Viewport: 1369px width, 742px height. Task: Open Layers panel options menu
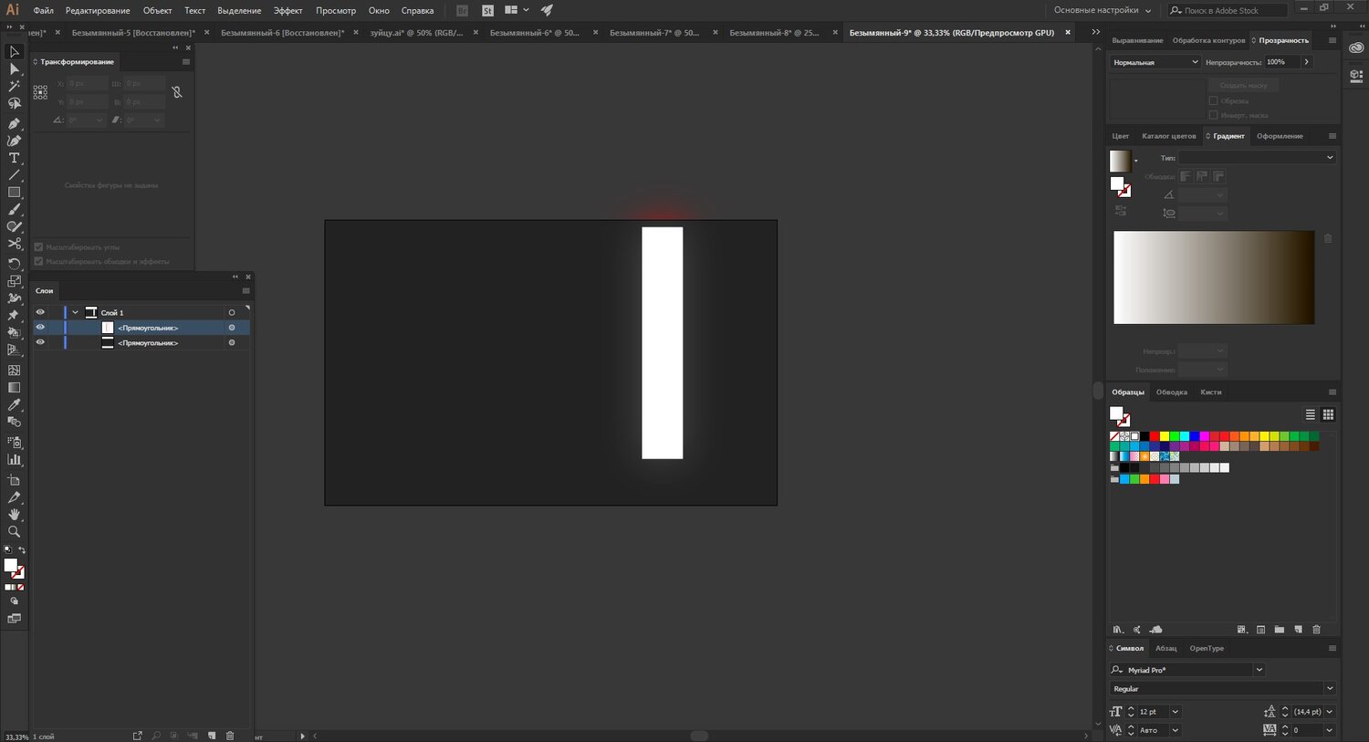click(x=246, y=291)
